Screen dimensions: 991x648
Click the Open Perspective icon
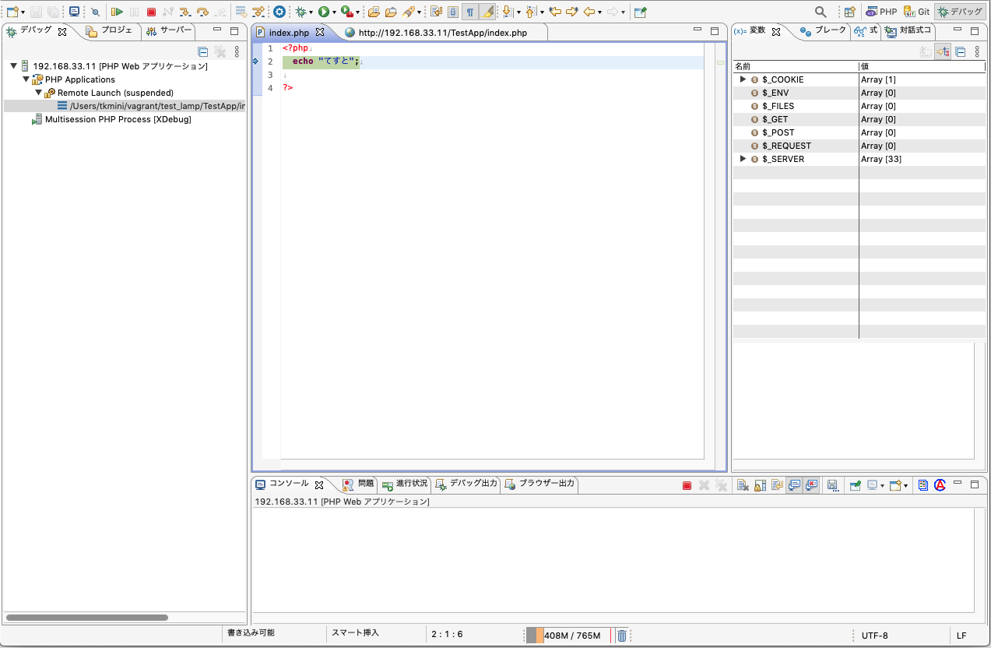pyautogui.click(x=849, y=12)
